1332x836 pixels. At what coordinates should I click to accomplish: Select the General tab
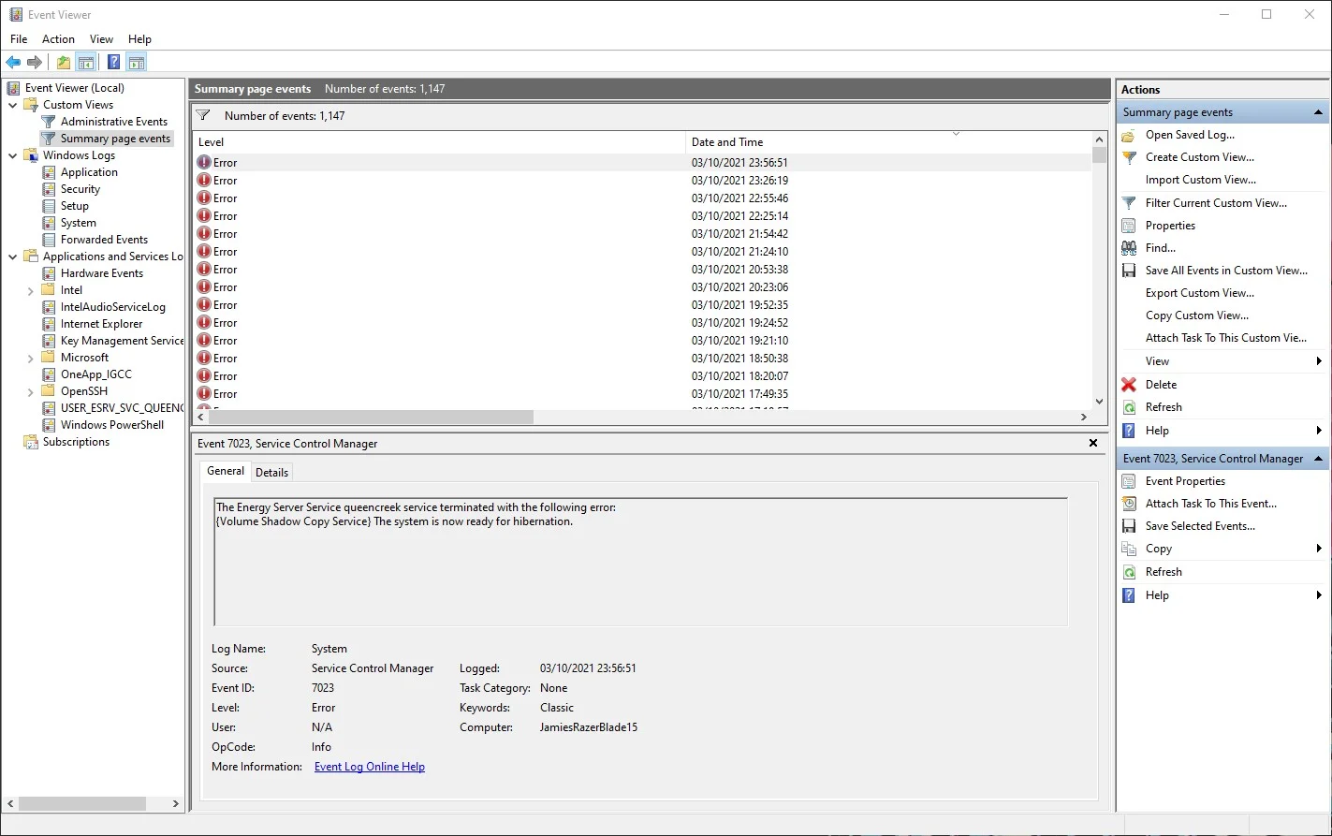click(226, 471)
